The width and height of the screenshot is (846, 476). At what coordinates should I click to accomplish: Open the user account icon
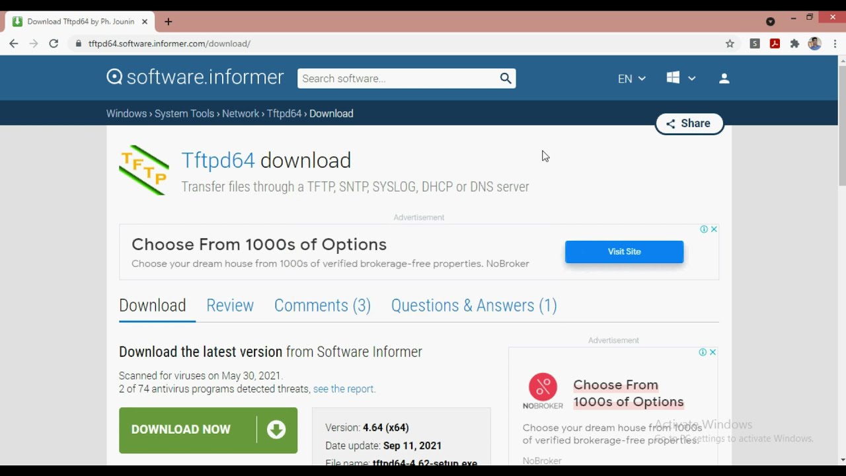point(724,78)
